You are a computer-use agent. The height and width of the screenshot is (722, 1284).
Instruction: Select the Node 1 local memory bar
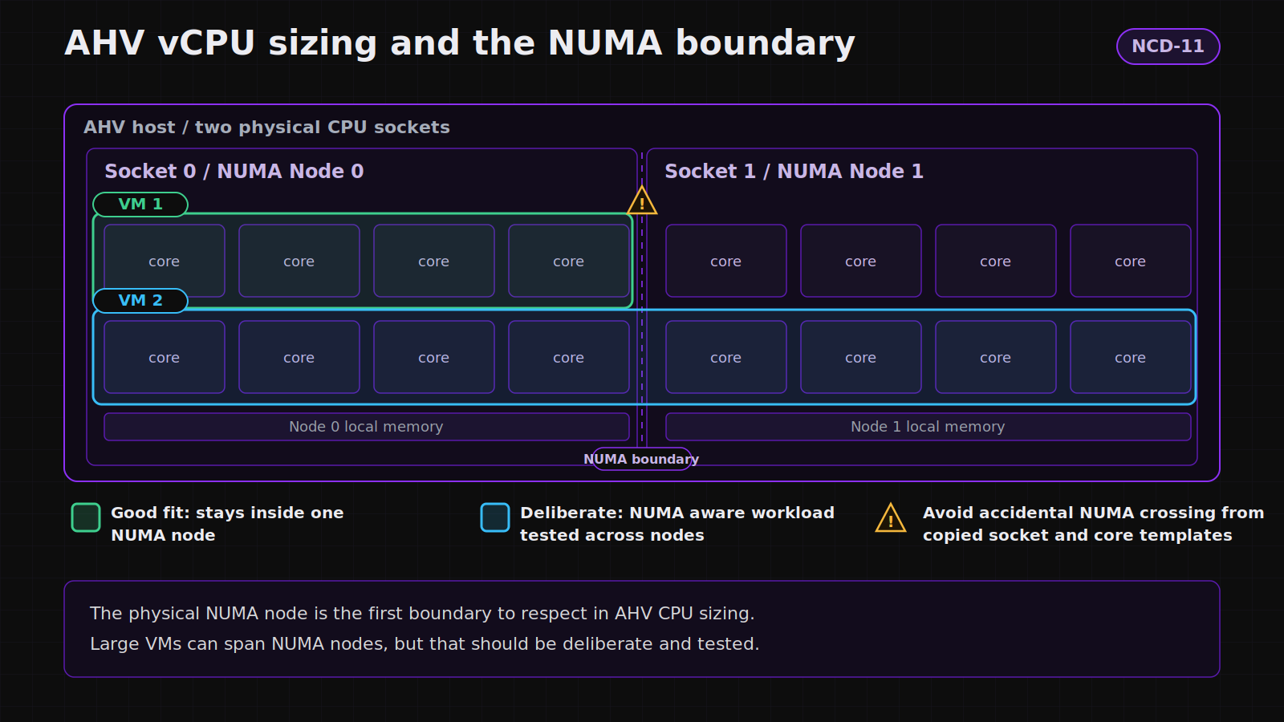928,427
